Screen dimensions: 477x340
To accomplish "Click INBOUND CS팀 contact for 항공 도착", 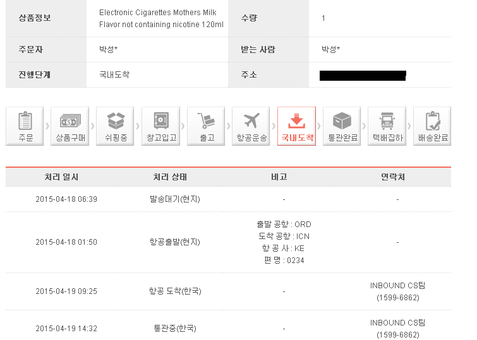I will (397, 291).
